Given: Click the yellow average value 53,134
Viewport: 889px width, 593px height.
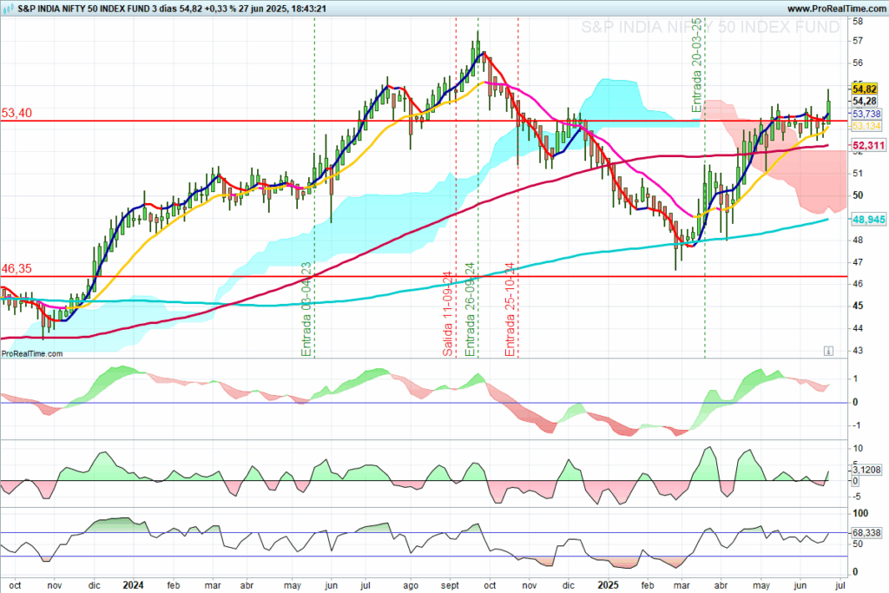Looking at the screenshot, I should [x=866, y=126].
